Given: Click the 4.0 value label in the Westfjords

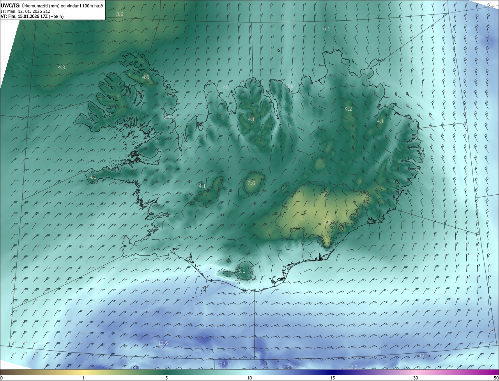Looking at the screenshot, I should 146,78.
